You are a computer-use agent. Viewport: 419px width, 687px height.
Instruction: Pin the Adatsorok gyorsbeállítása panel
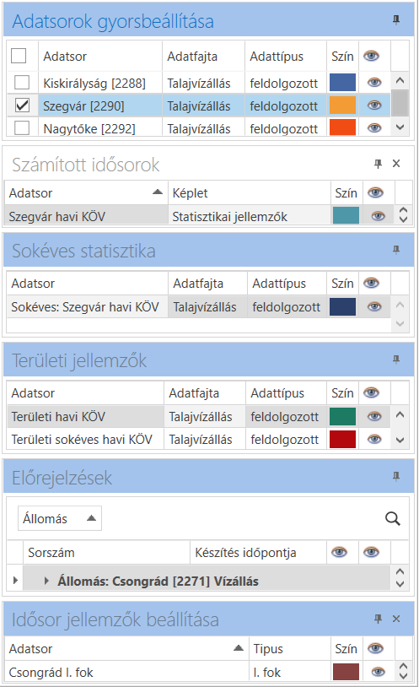pos(396,19)
